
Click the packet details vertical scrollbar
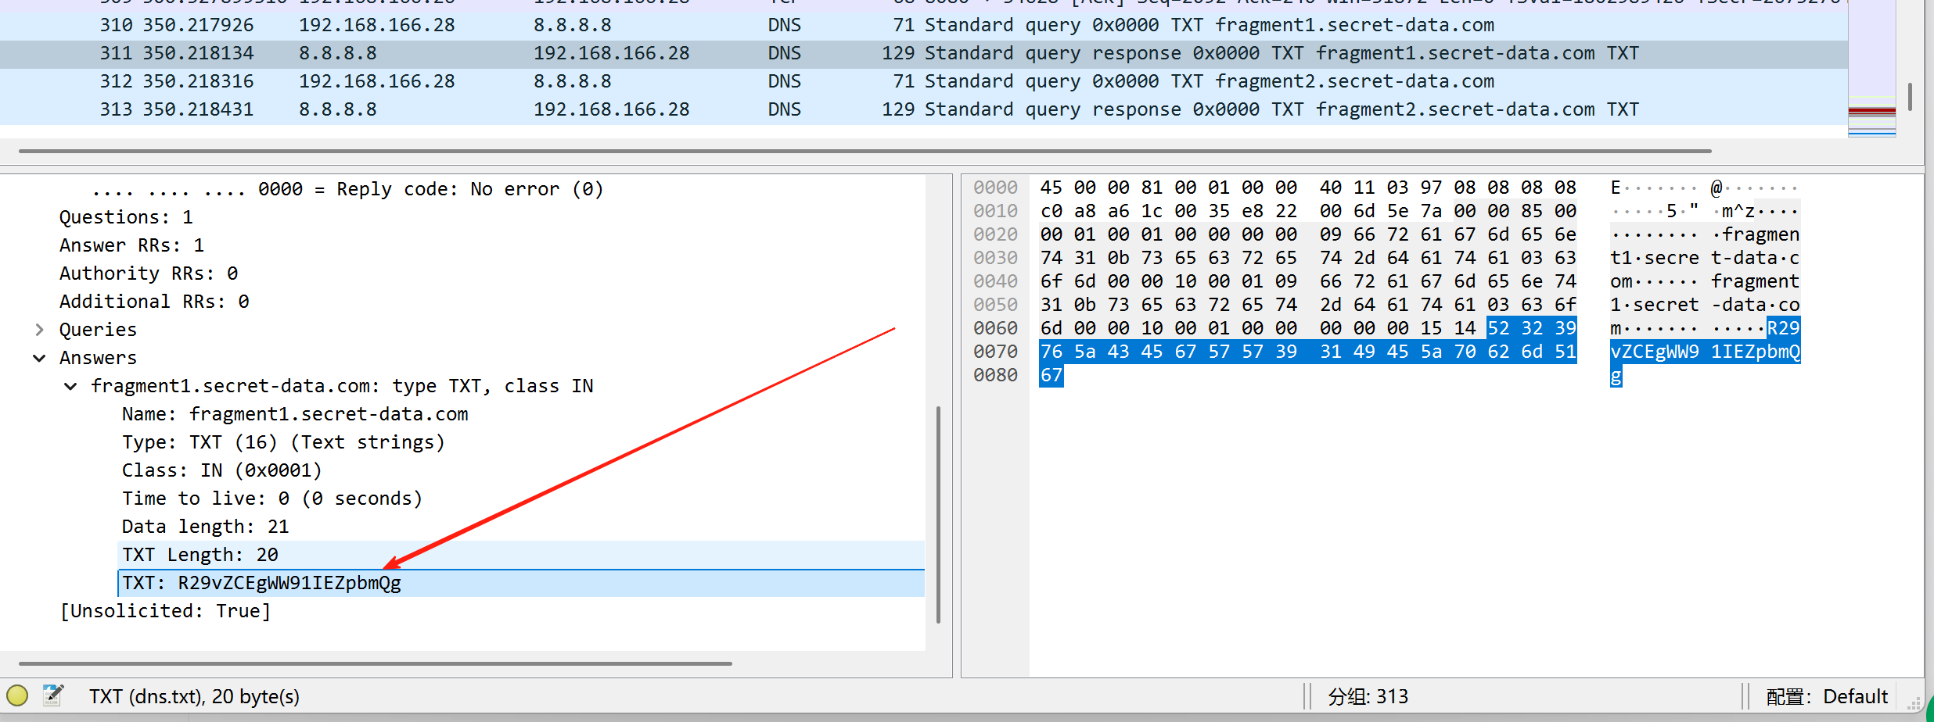point(938,514)
